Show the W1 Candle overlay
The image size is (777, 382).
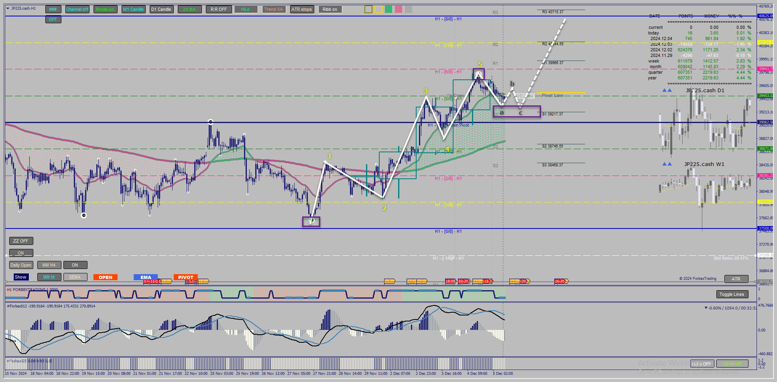[x=133, y=9]
